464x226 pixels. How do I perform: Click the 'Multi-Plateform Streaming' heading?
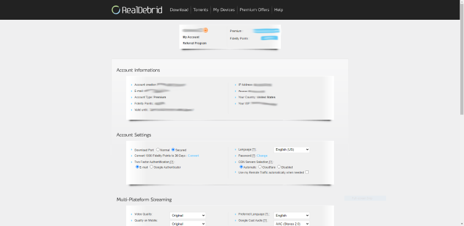144,199
